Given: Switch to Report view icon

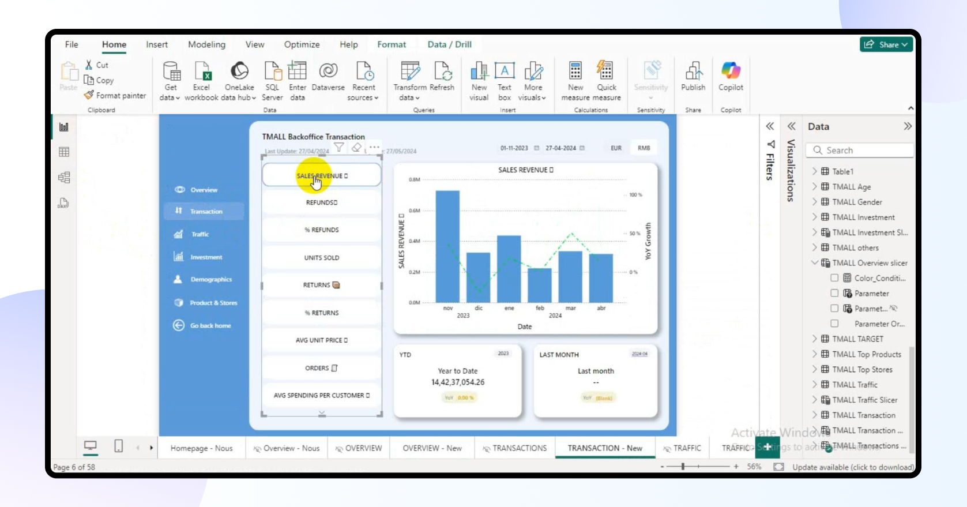Looking at the screenshot, I should (x=64, y=127).
